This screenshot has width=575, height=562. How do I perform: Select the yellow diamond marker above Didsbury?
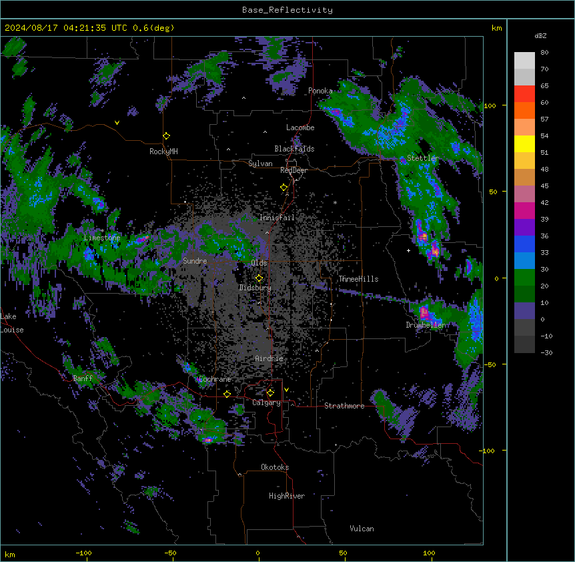(x=259, y=278)
